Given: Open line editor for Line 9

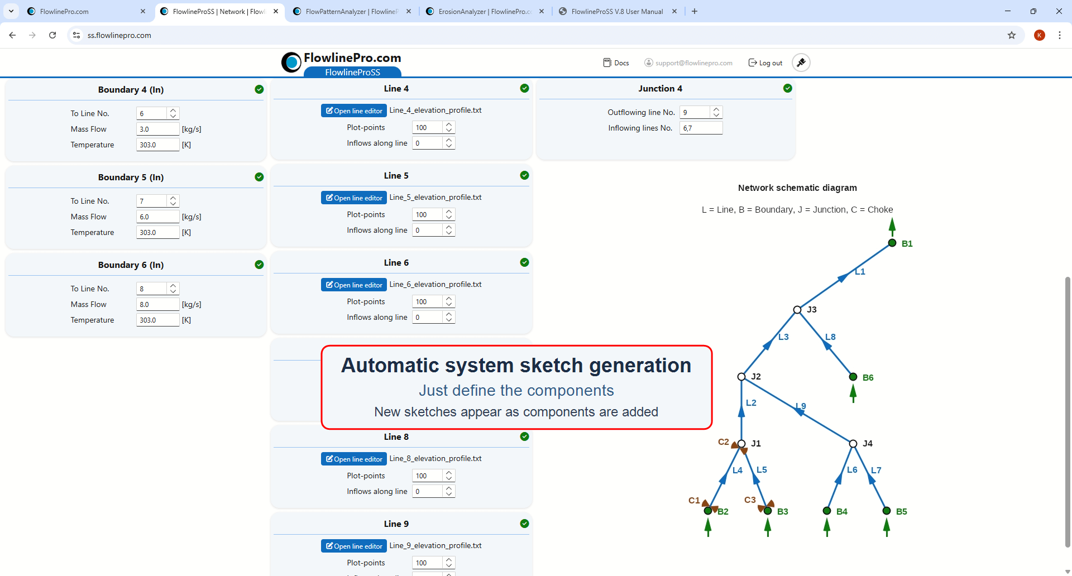Looking at the screenshot, I should click(353, 545).
